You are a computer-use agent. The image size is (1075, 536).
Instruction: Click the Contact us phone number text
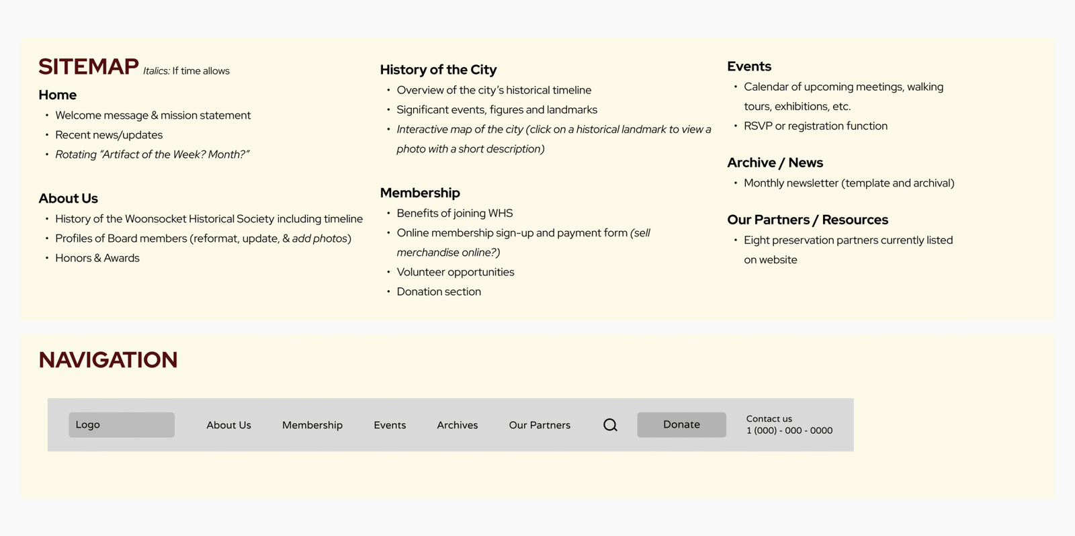[789, 431]
